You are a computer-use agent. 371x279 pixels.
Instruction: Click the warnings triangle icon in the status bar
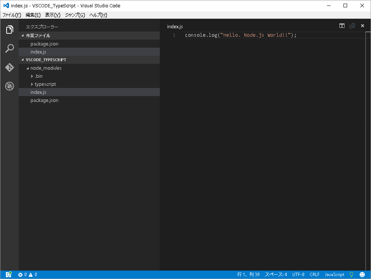tap(30, 275)
